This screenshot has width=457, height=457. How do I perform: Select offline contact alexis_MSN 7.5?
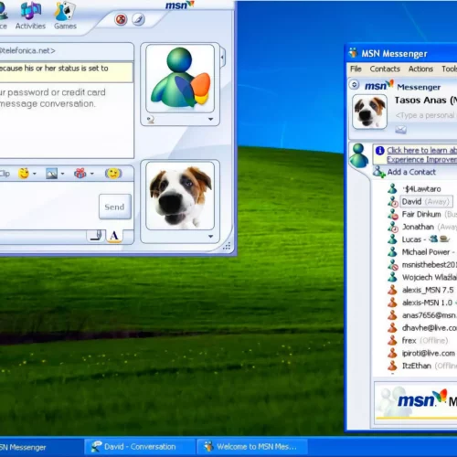click(x=428, y=290)
